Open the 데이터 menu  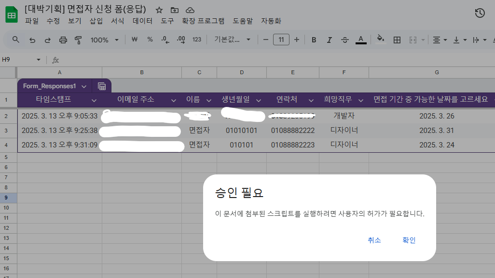click(x=142, y=21)
